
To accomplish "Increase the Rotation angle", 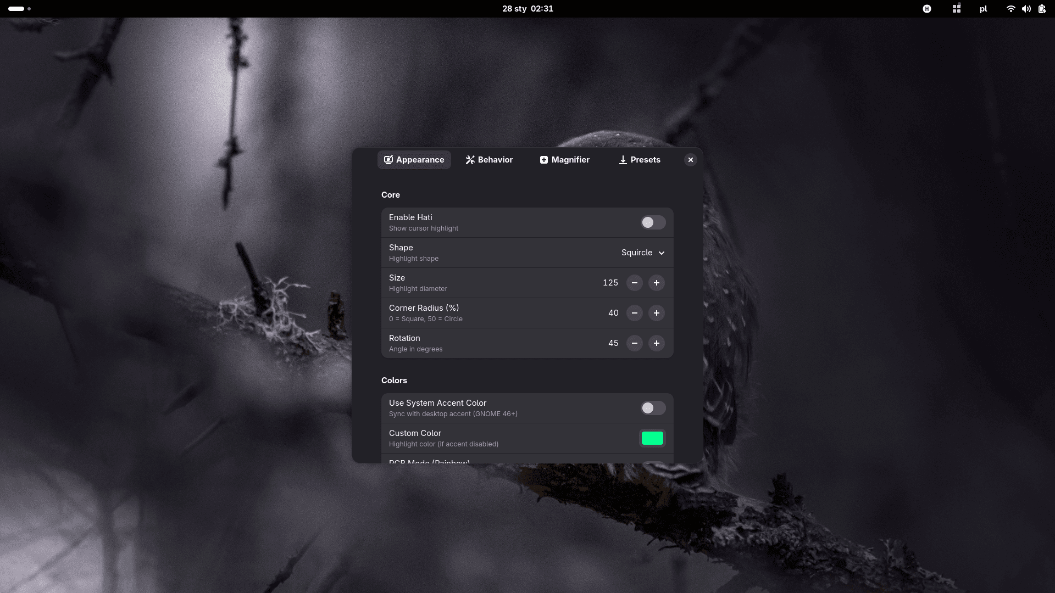I will [657, 343].
